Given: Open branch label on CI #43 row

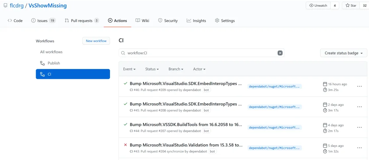Looking at the screenshot, I should (275, 148).
